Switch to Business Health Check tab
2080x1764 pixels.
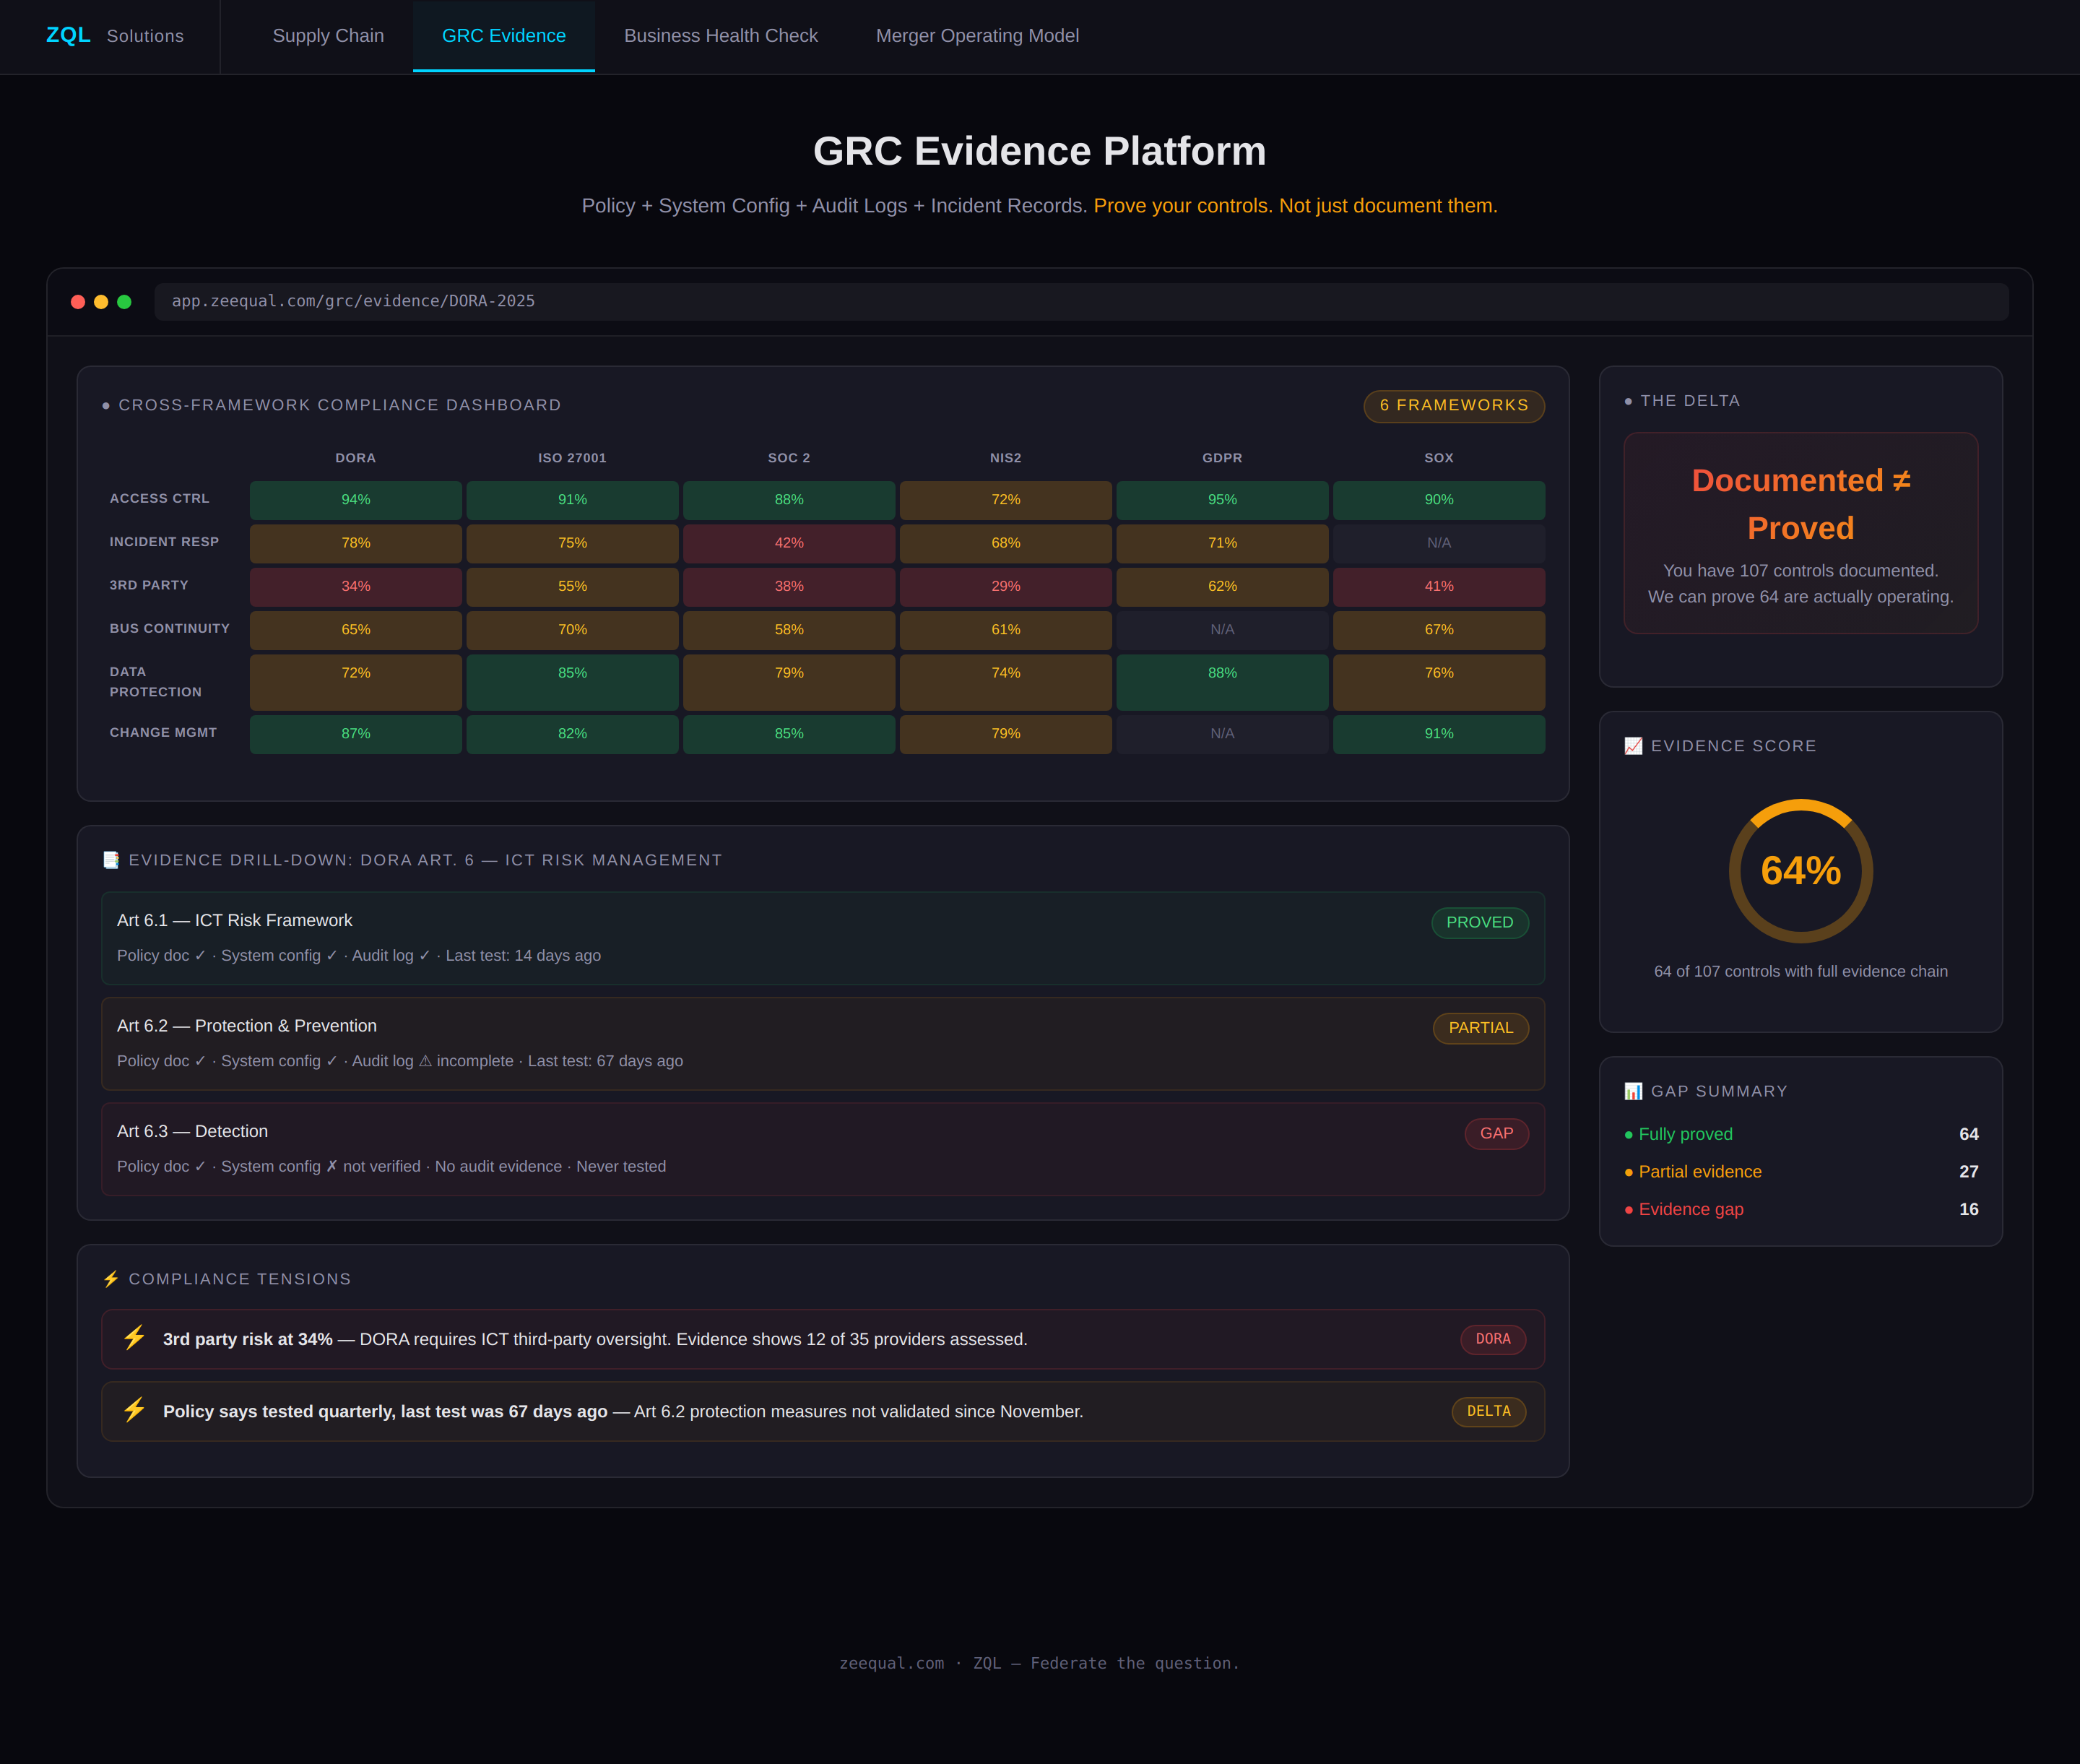point(720,36)
